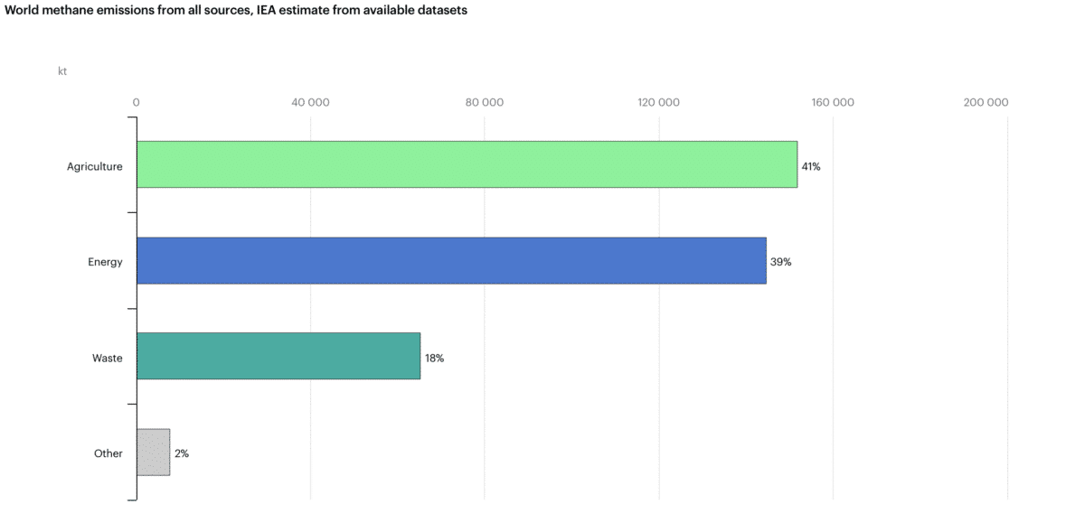1085x532 pixels.
Task: Click the blue Energy bar
Action: coord(451,261)
